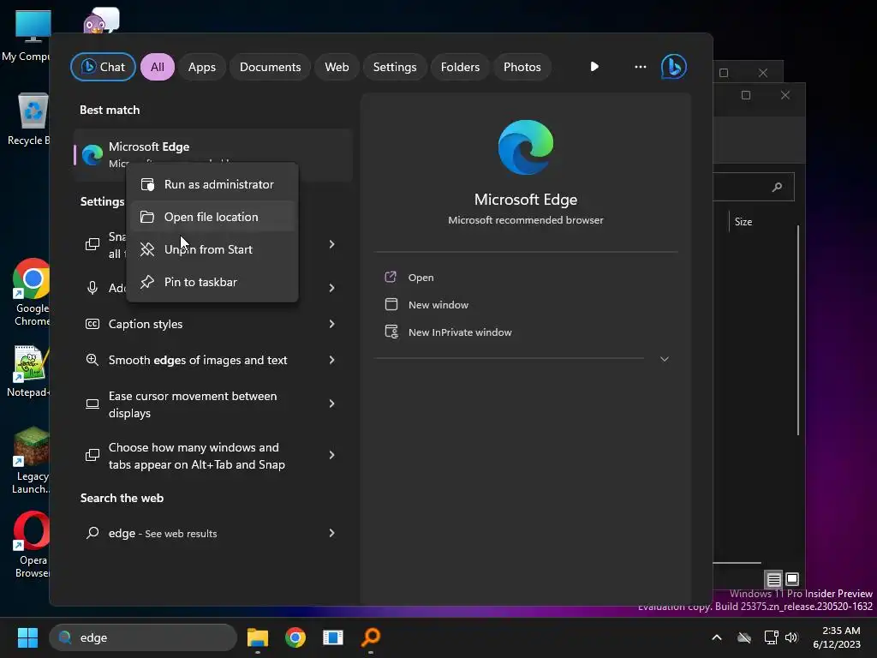
Task: Expand arrow for Alt+Tab and Snap result
Action: point(331,456)
